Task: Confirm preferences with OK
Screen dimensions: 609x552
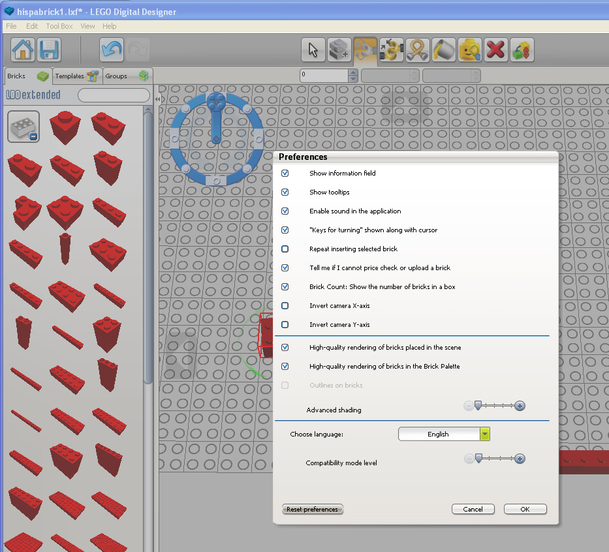Action: (x=525, y=510)
